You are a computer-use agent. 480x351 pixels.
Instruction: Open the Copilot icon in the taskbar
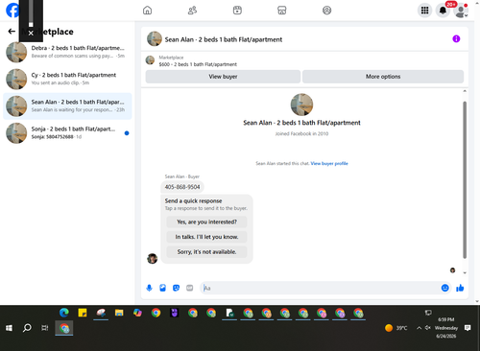coord(137,313)
